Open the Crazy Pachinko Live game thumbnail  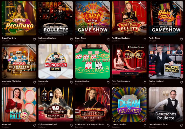(19, 18)
